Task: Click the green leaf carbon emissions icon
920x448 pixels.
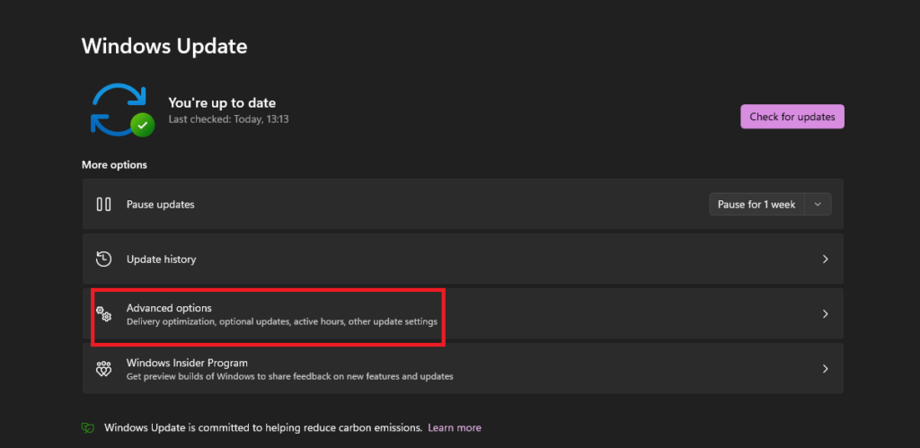Action: [88, 428]
